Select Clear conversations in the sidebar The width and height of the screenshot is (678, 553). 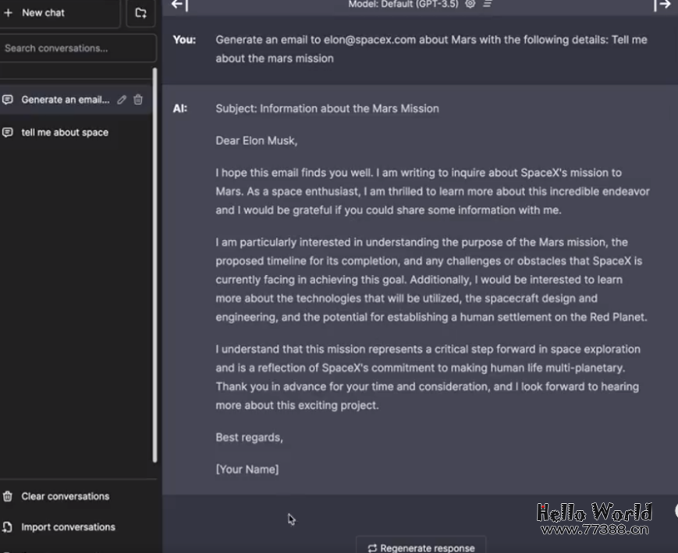click(65, 496)
